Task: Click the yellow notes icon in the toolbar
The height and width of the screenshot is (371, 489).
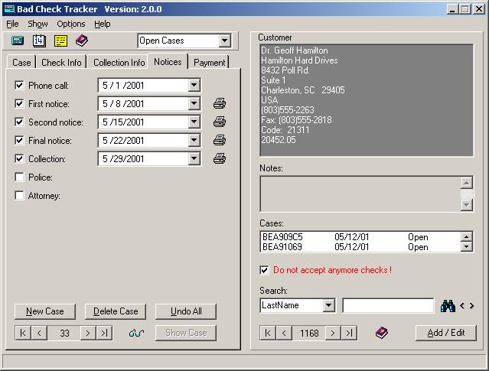Action: tap(60, 41)
